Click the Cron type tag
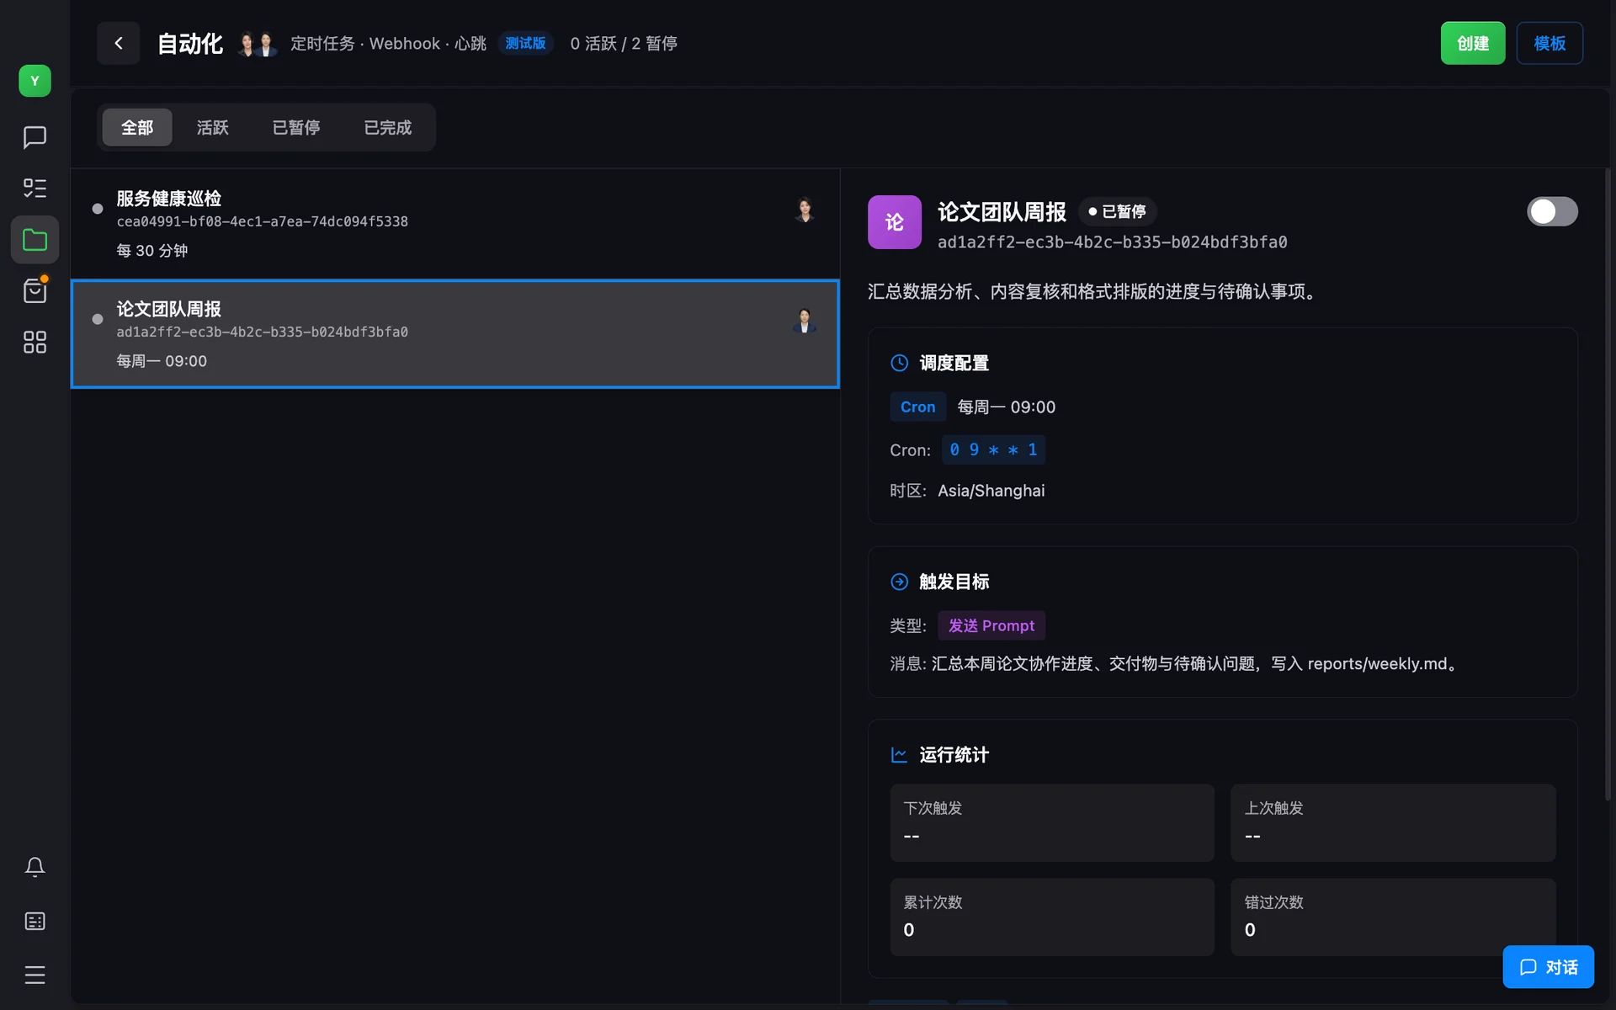Image resolution: width=1616 pixels, height=1010 pixels. pos(917,407)
